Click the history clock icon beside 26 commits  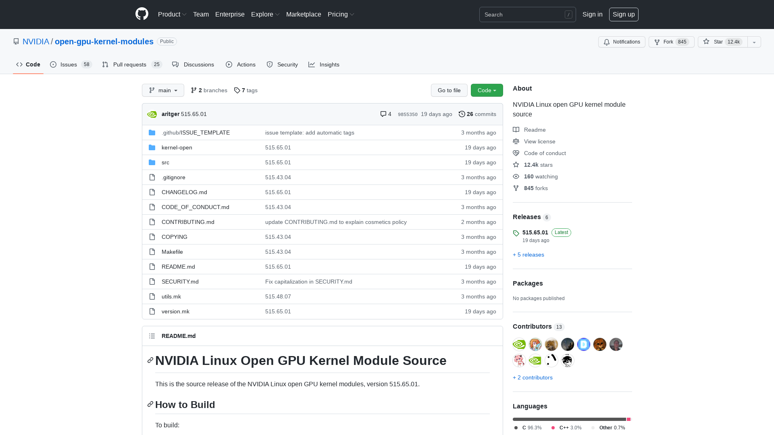(462, 114)
